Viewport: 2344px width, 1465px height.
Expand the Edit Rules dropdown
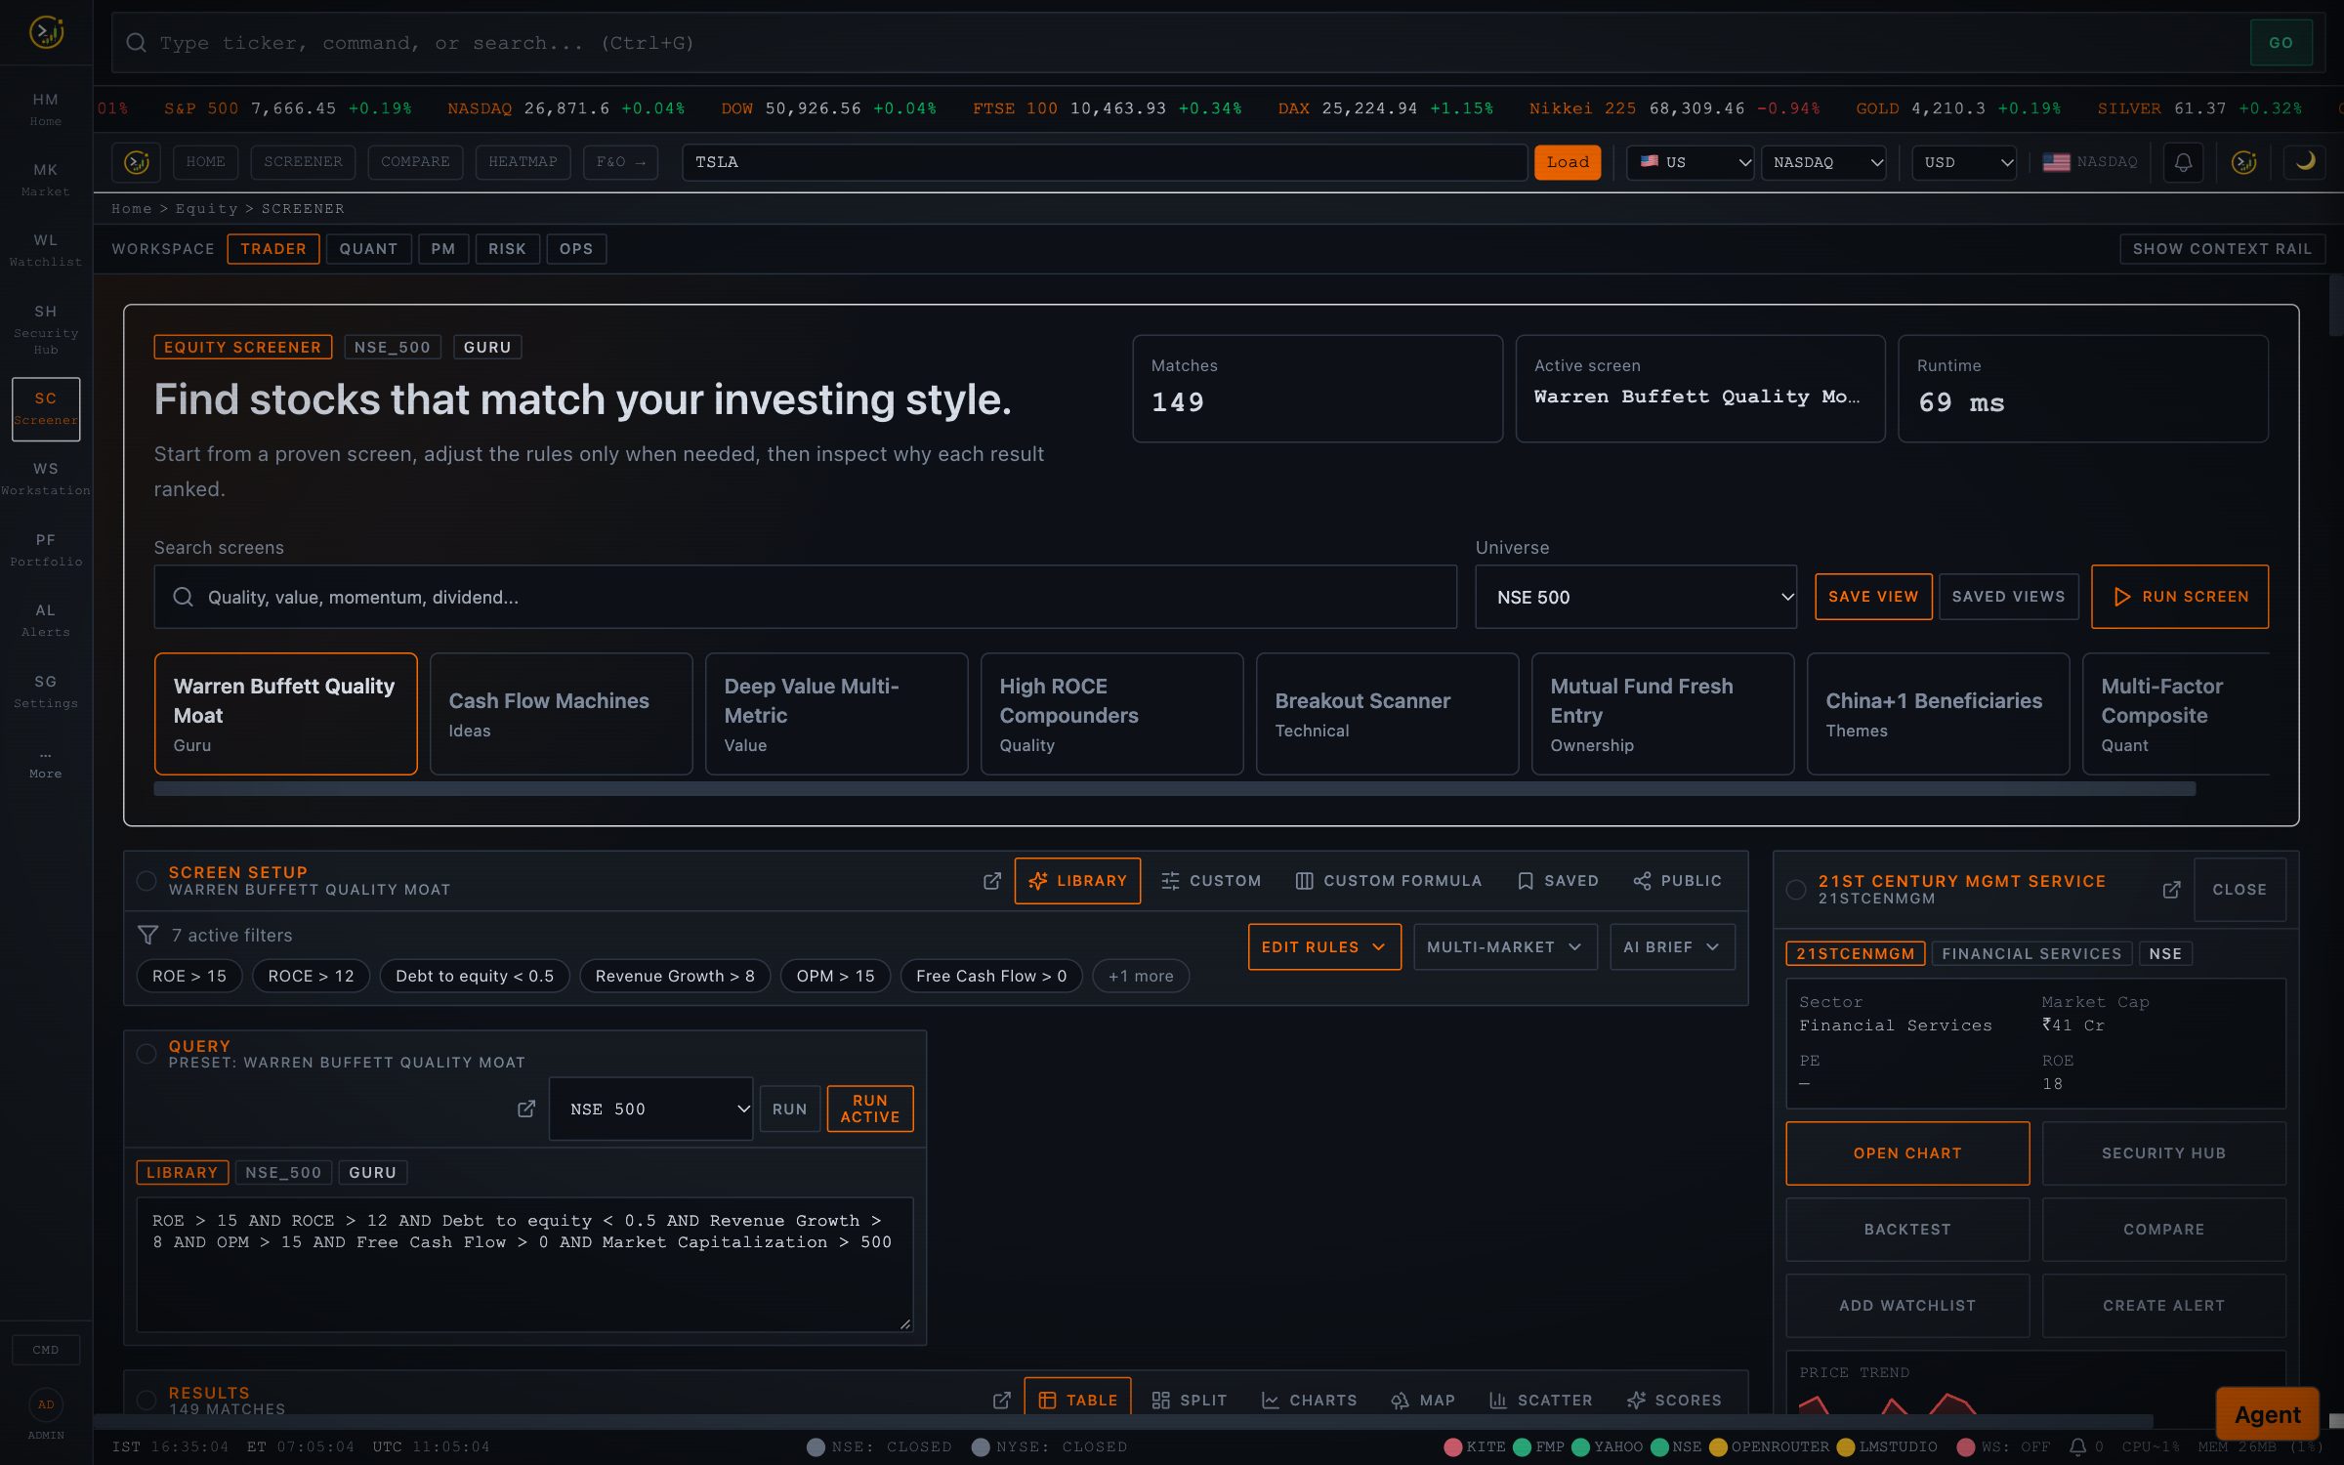[1324, 946]
